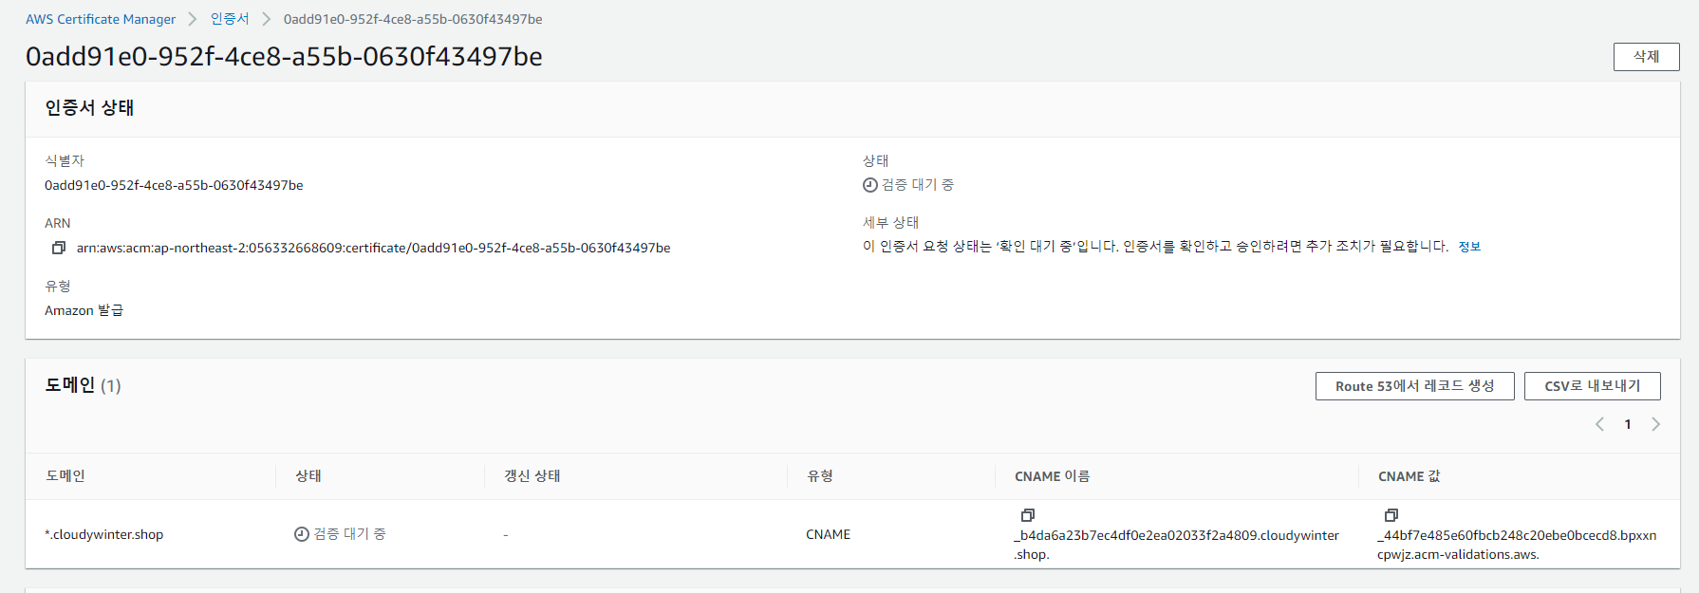Click the CNAME 이름 column header
The height and width of the screenshot is (593, 1699).
[x=1052, y=476]
